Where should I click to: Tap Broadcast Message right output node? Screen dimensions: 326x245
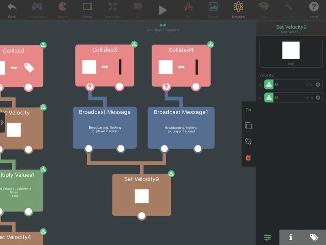pos(121,149)
